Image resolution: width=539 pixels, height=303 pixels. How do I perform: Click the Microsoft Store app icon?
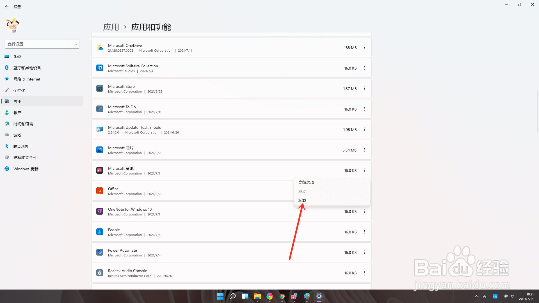[100, 88]
